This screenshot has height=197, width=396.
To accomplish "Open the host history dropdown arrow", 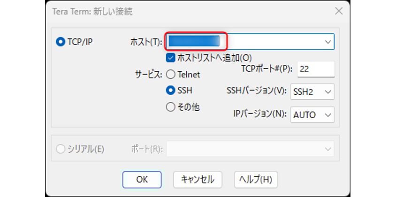I will [x=328, y=42].
